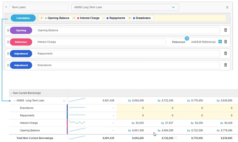This screenshot has height=142, width=238.
Task: Click the fx icon beside 8,664,269 in A8000 row
Action: pyautogui.click(x=130, y=101)
